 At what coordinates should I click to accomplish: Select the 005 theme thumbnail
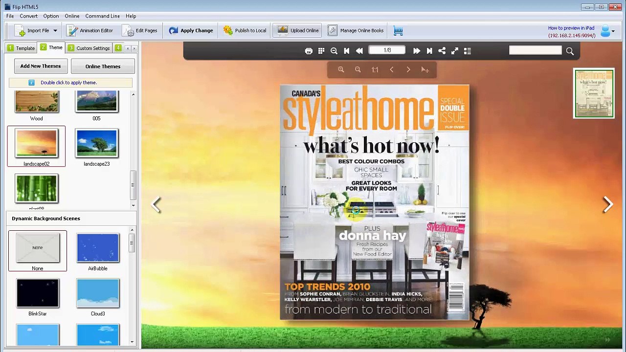(x=96, y=101)
